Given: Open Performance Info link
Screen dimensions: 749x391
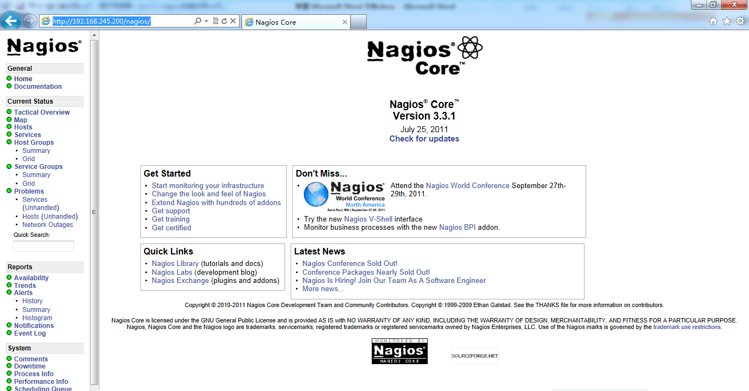Looking at the screenshot, I should pos(41,382).
